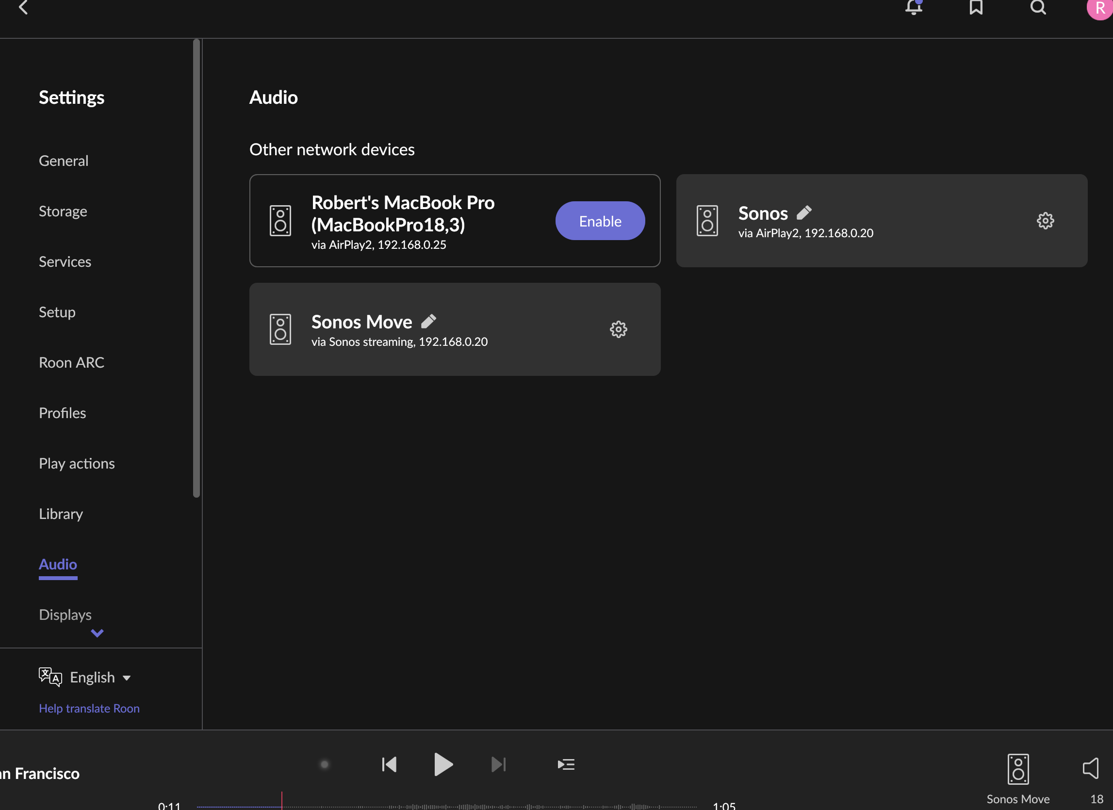This screenshot has height=810, width=1113.
Task: Click the 1:05 track duration
Action: tap(724, 806)
